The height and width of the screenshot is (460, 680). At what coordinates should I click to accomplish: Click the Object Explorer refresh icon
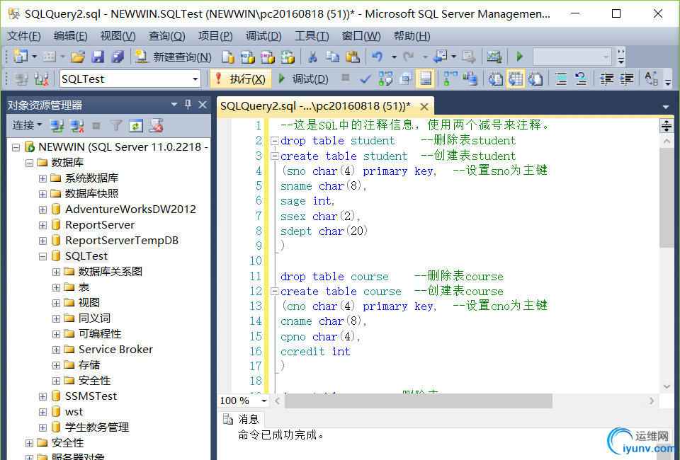click(x=136, y=126)
